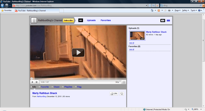Screen dimensions: 205x111
Task: Mute the video with the speaker icon
Action: tap(37, 82)
